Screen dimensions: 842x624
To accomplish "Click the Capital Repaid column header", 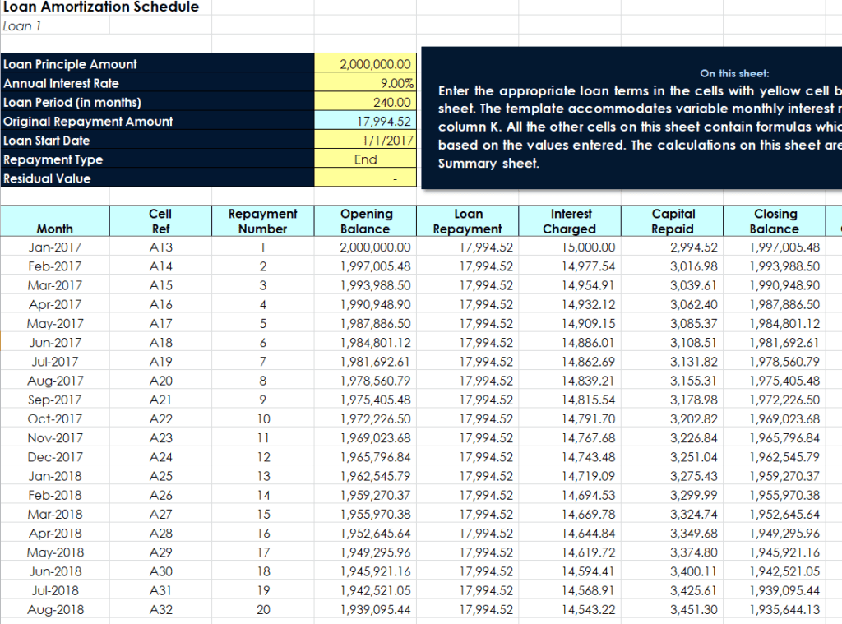I will 673,221.
